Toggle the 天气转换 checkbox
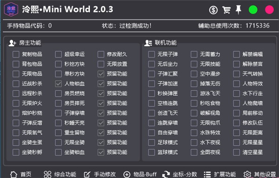This screenshot has height=178, width=279. pyautogui.click(x=237, y=74)
